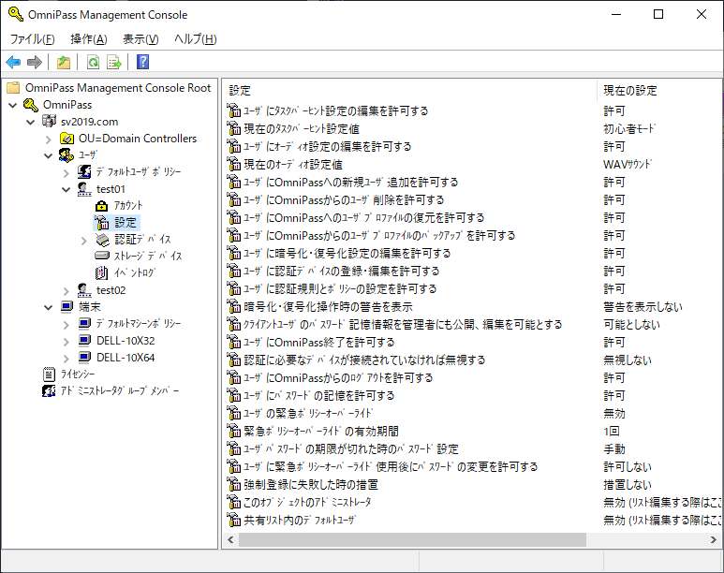Image resolution: width=724 pixels, height=573 pixels.
Task: Click the Refresh toolbar icon
Action: coord(94,62)
